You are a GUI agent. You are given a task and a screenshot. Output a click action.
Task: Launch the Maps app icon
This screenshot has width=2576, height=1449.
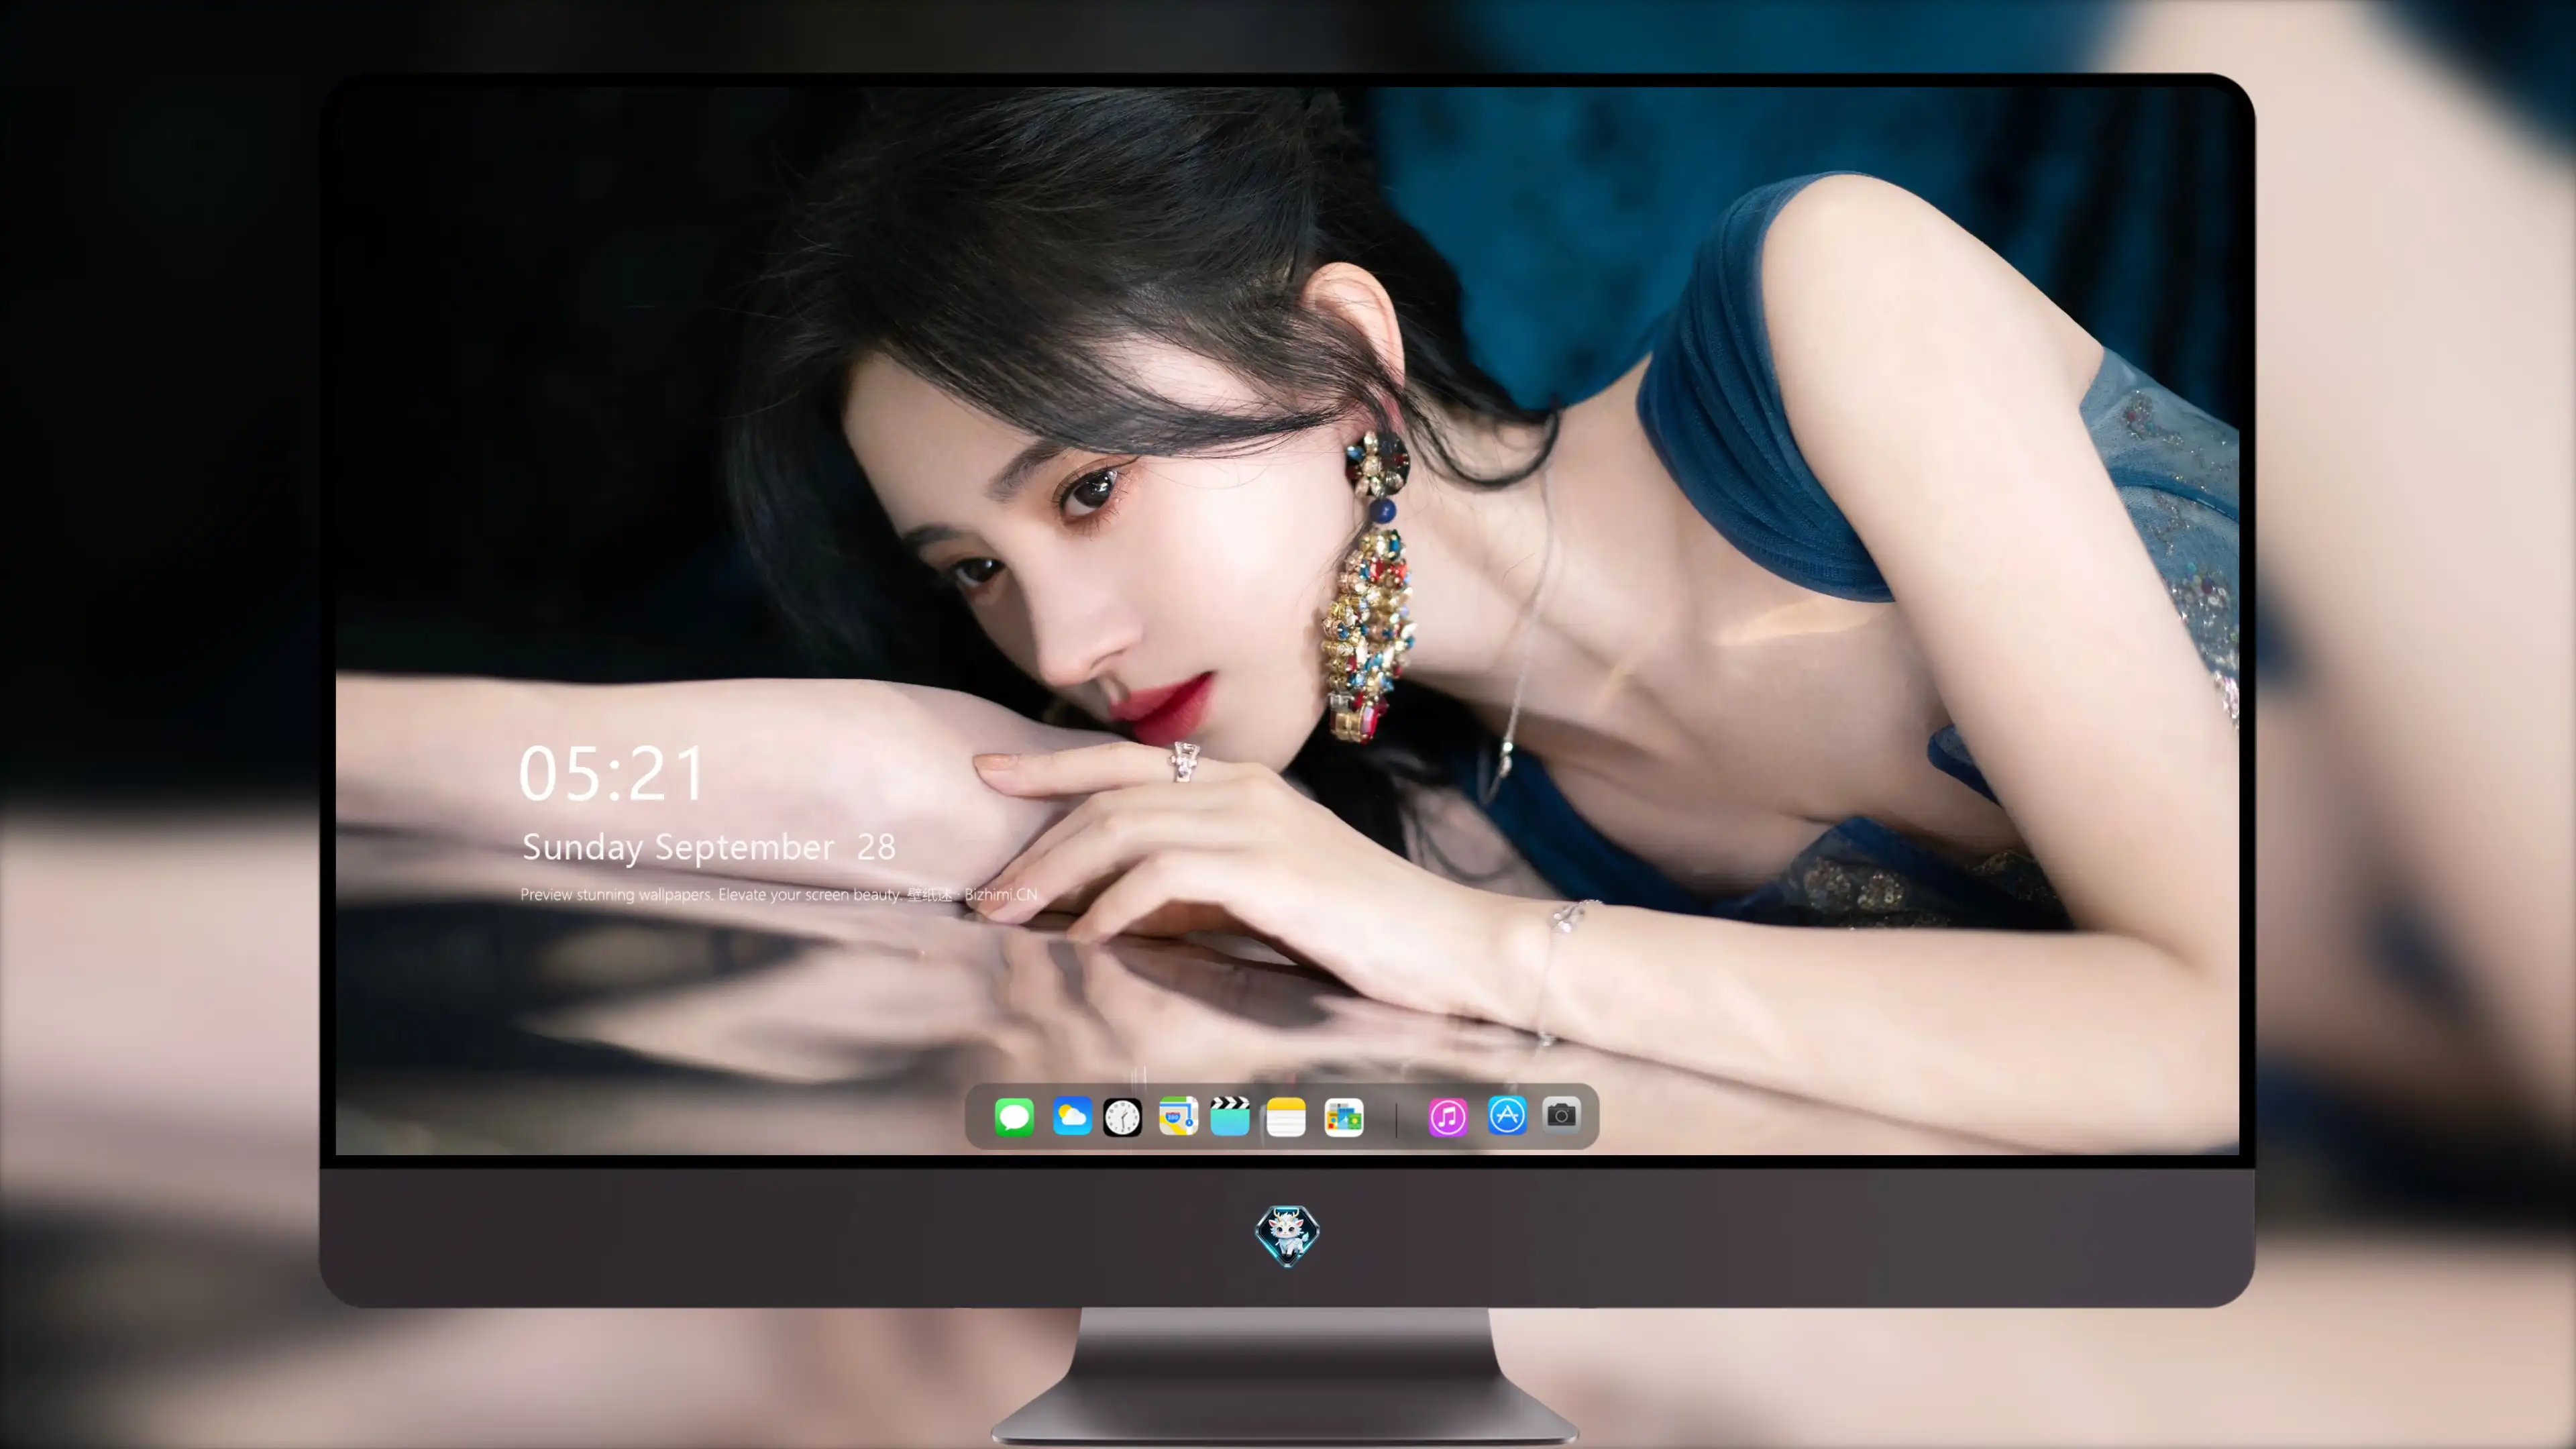pyautogui.click(x=1178, y=1116)
